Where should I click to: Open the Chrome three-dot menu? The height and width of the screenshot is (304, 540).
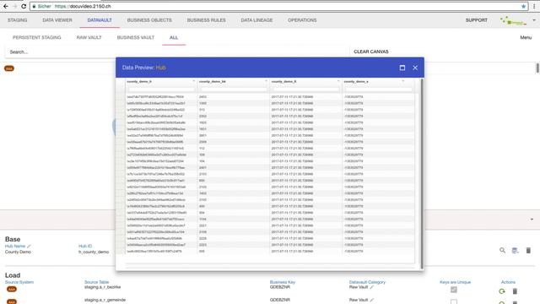click(534, 6)
